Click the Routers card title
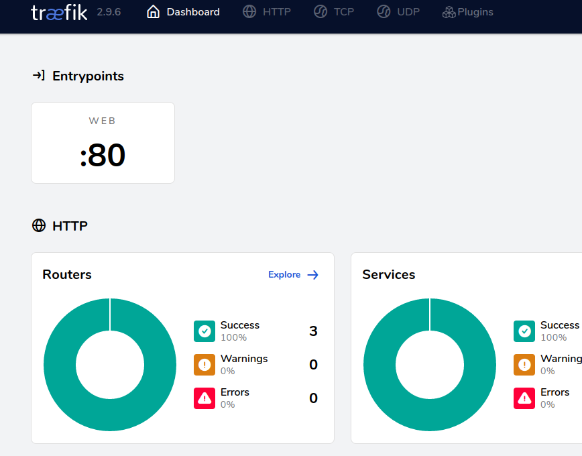582x456 pixels. [66, 274]
